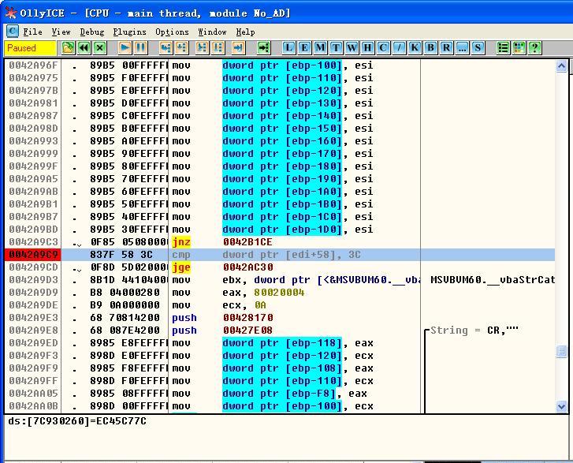Restart the program with the rewind icon
Viewport: 573px width, 463px height.
click(84, 48)
